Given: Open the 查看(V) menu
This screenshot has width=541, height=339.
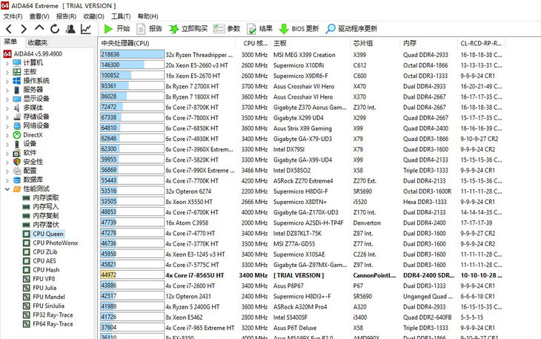Looking at the screenshot, I should (x=39, y=16).
